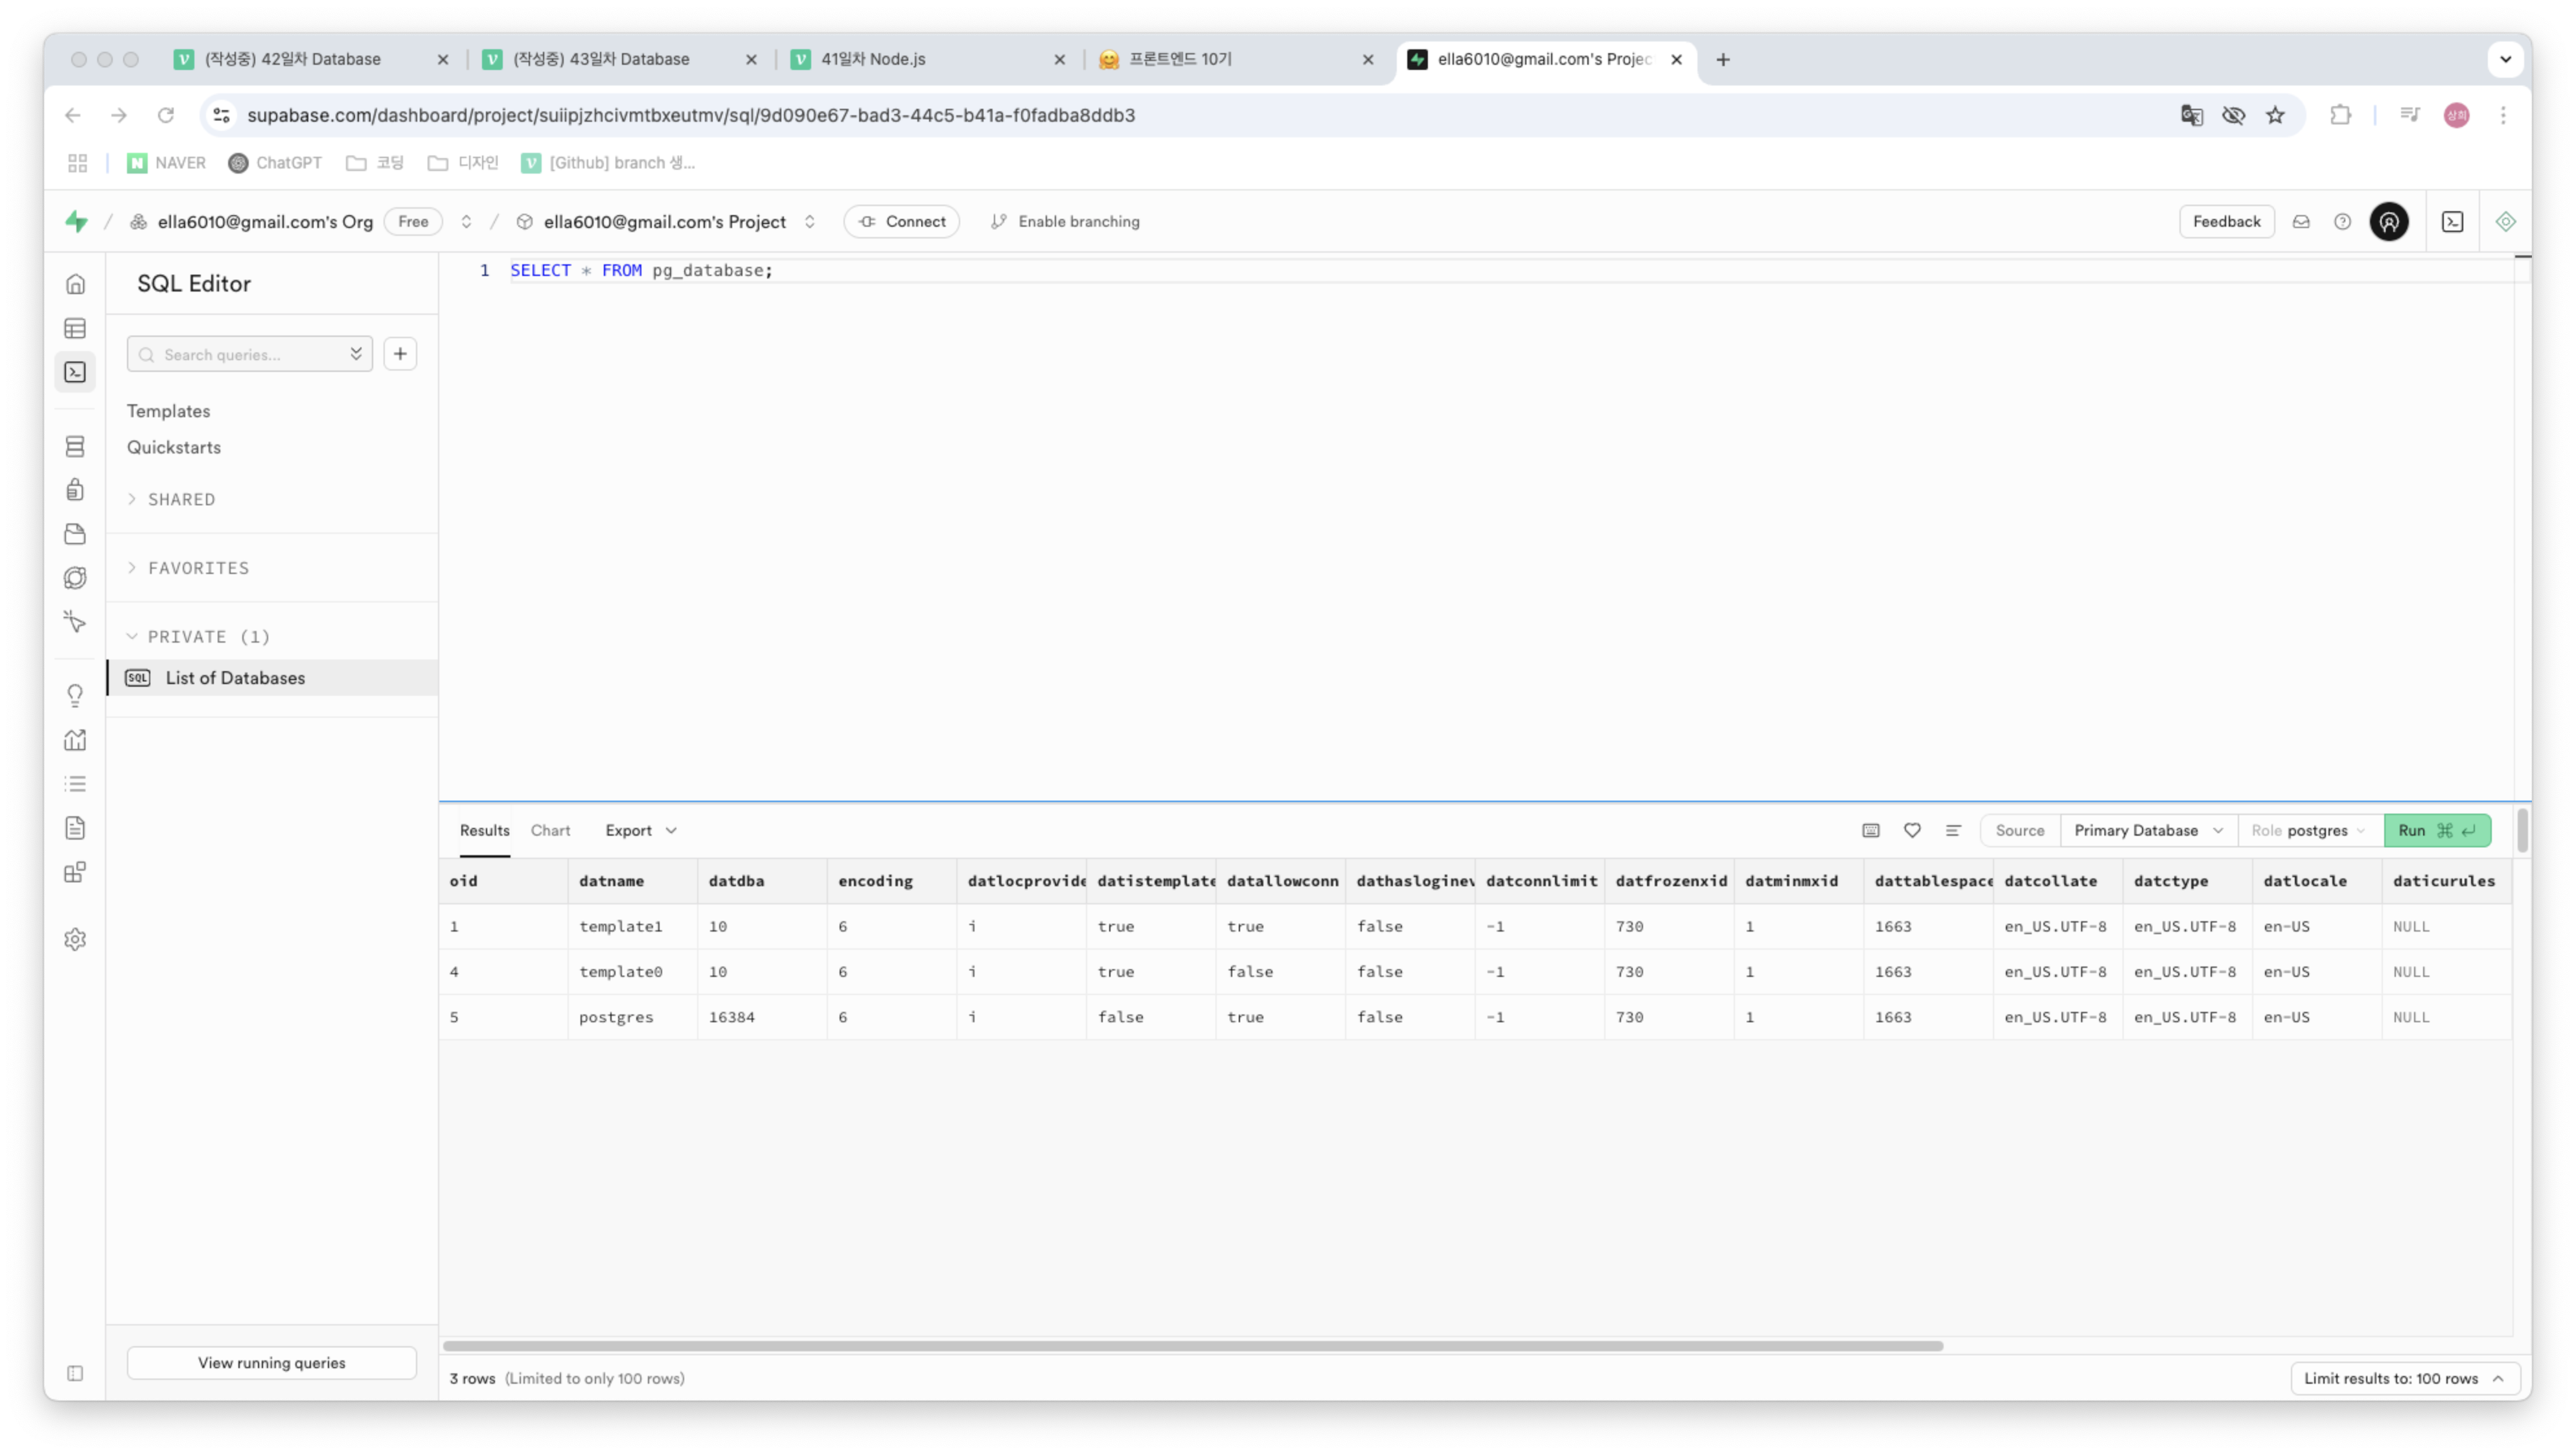Image resolution: width=2576 pixels, height=1455 pixels.
Task: Switch to the Chart tab
Action: 551,830
